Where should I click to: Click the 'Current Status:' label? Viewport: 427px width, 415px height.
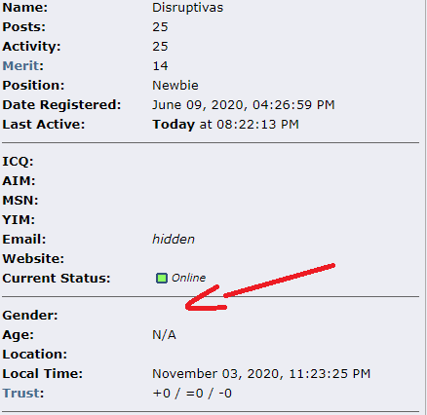57,279
